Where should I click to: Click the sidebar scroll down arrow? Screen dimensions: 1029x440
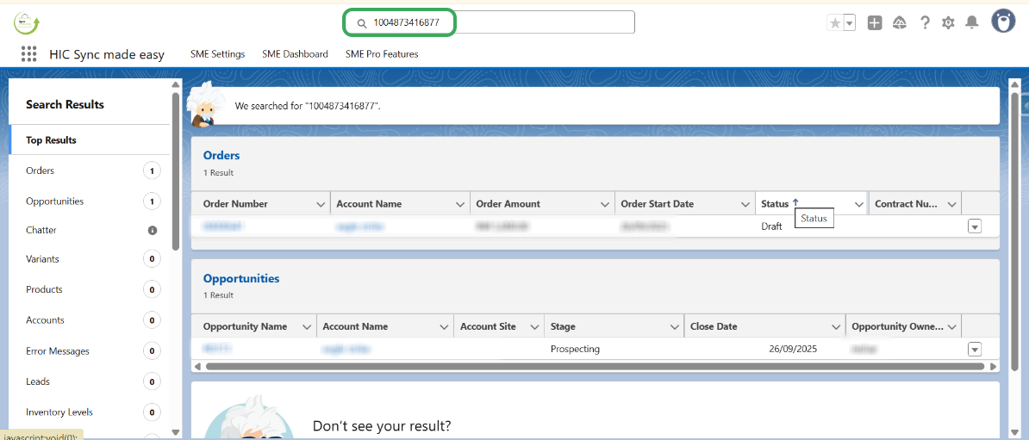pyautogui.click(x=175, y=432)
